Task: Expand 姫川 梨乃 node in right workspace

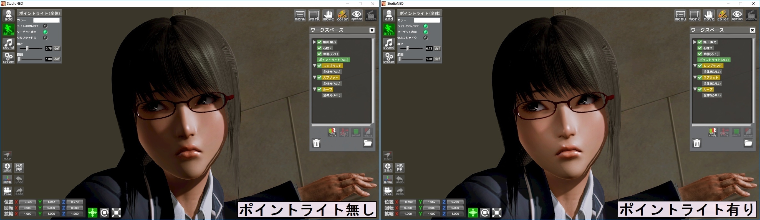Action: pos(695,42)
